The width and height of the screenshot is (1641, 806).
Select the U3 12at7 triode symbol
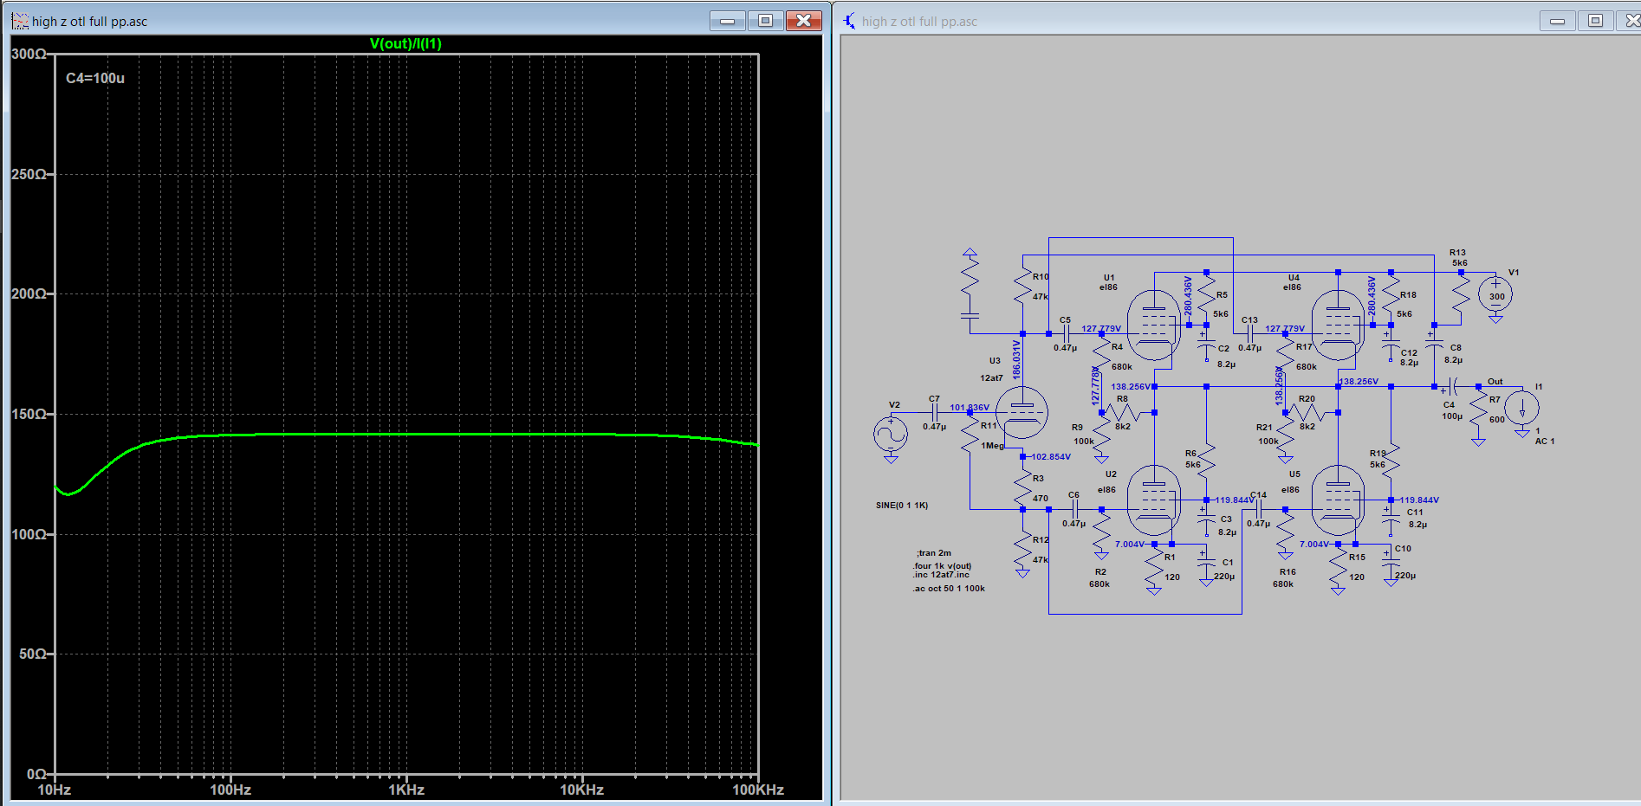[1022, 412]
